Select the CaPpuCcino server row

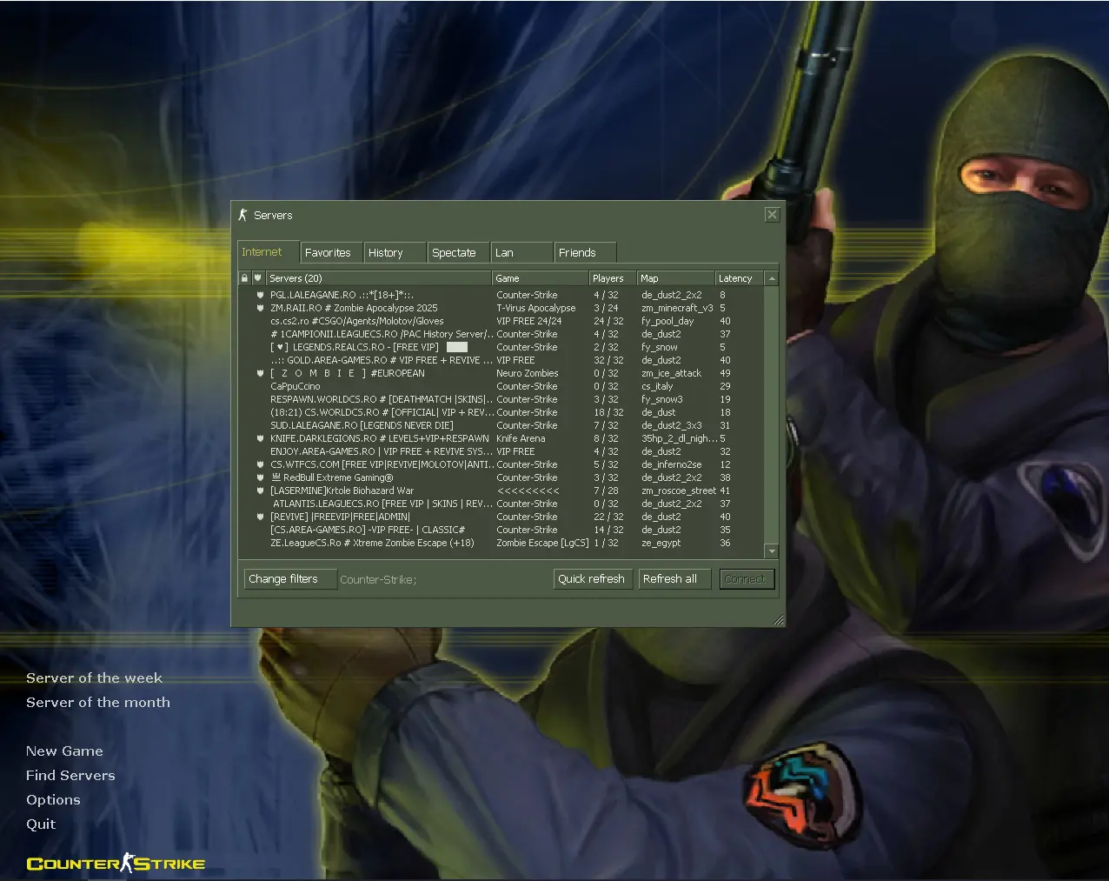tap(501, 386)
